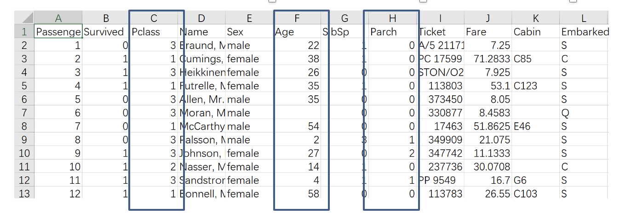Click the empty Age cell in row 7
Viewport: 620px width, 219px height.
[297, 113]
